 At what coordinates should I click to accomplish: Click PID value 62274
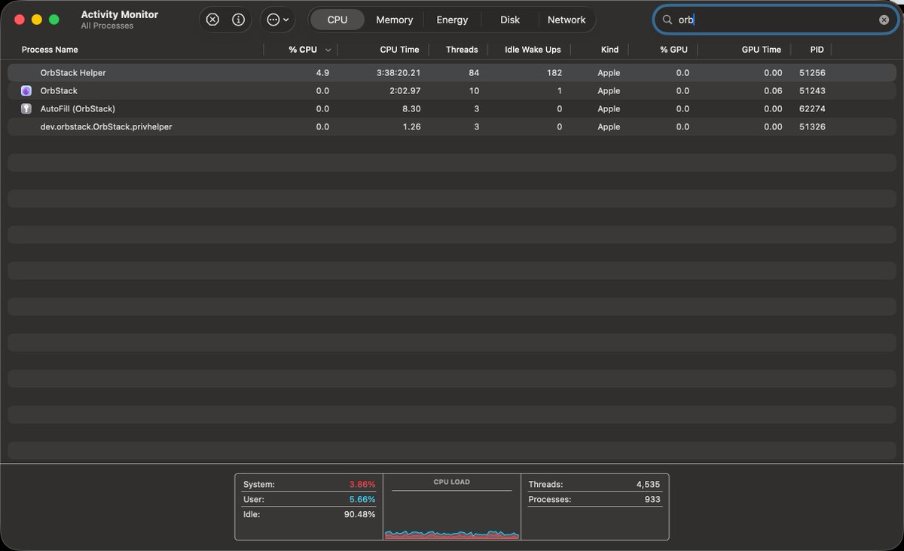click(x=813, y=109)
